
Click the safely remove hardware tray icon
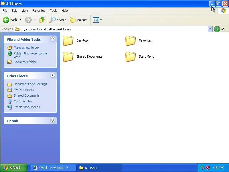tap(202, 168)
